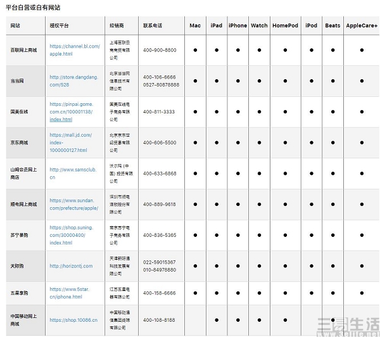The height and width of the screenshot is (337, 380).
Task: Open the shop.suning.com index link
Action: [72, 235]
